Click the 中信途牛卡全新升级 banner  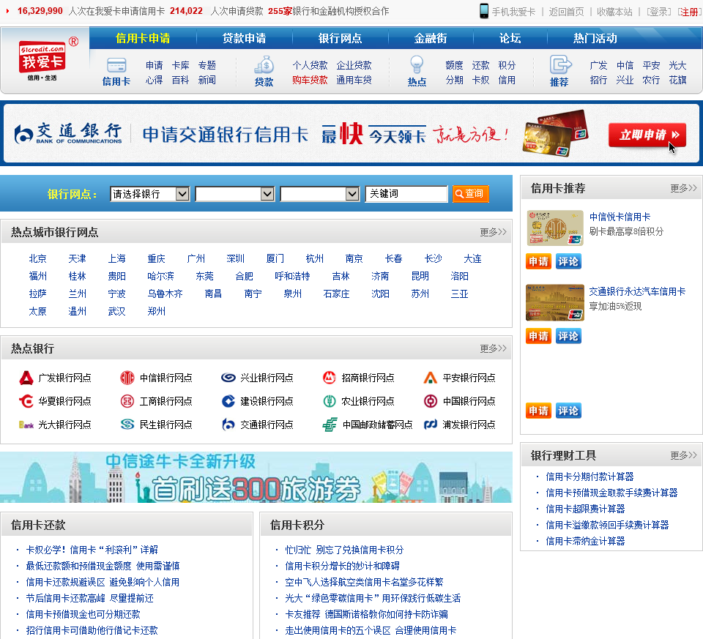point(256,477)
